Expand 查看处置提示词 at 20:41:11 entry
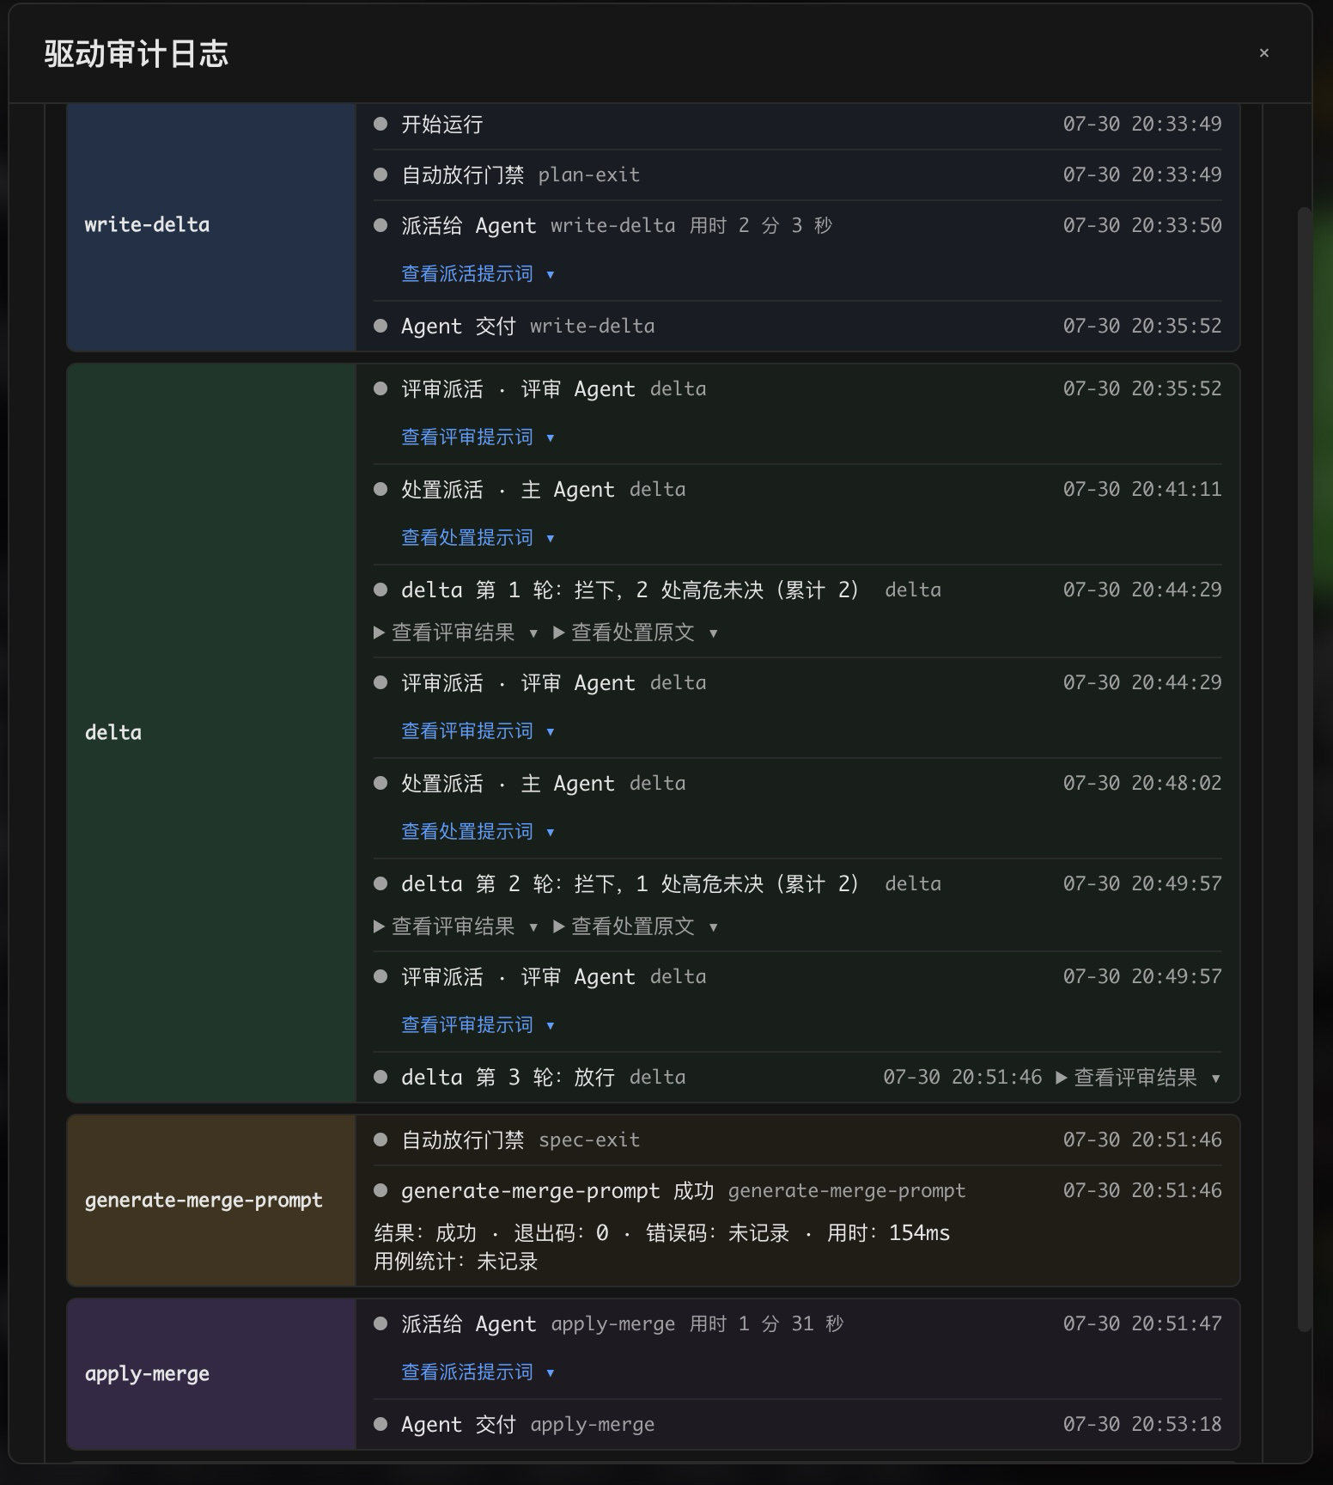The width and height of the screenshot is (1333, 1485). pos(478,538)
